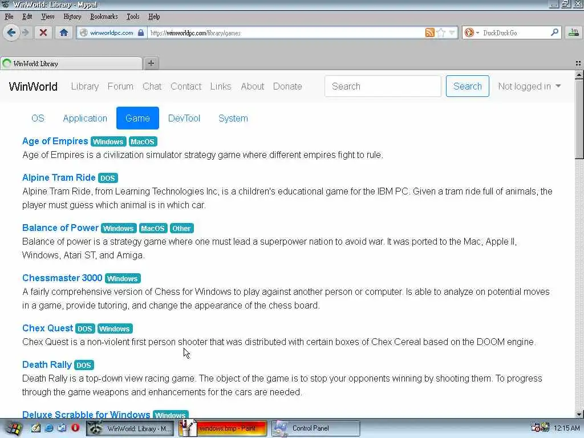This screenshot has height=438, width=584.
Task: Open the Tools menu
Action: point(133,17)
